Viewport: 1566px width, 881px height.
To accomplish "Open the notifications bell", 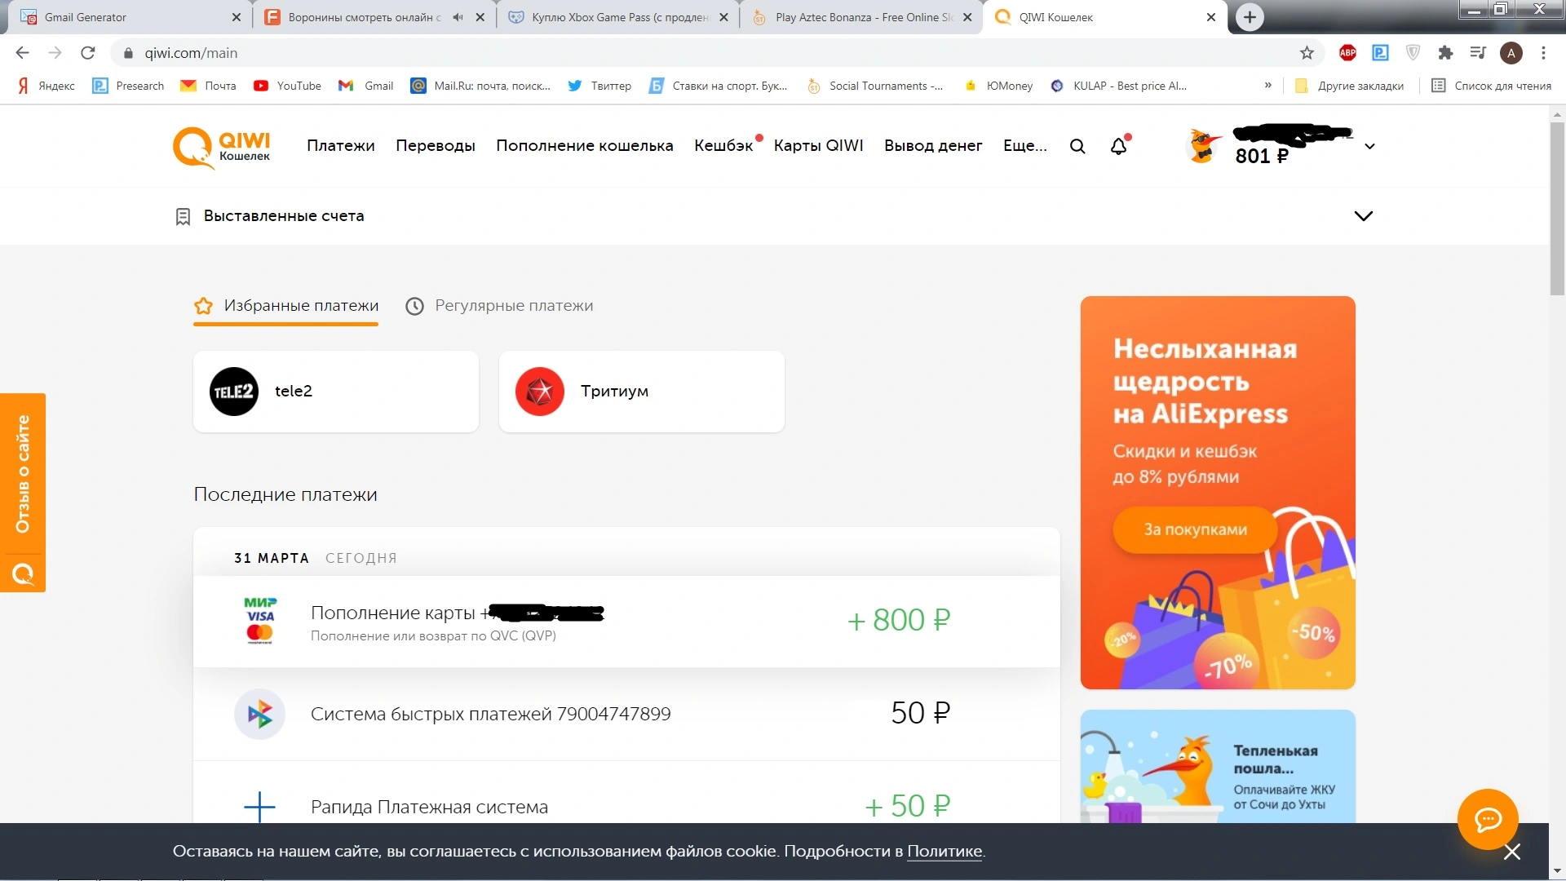I will tap(1119, 146).
